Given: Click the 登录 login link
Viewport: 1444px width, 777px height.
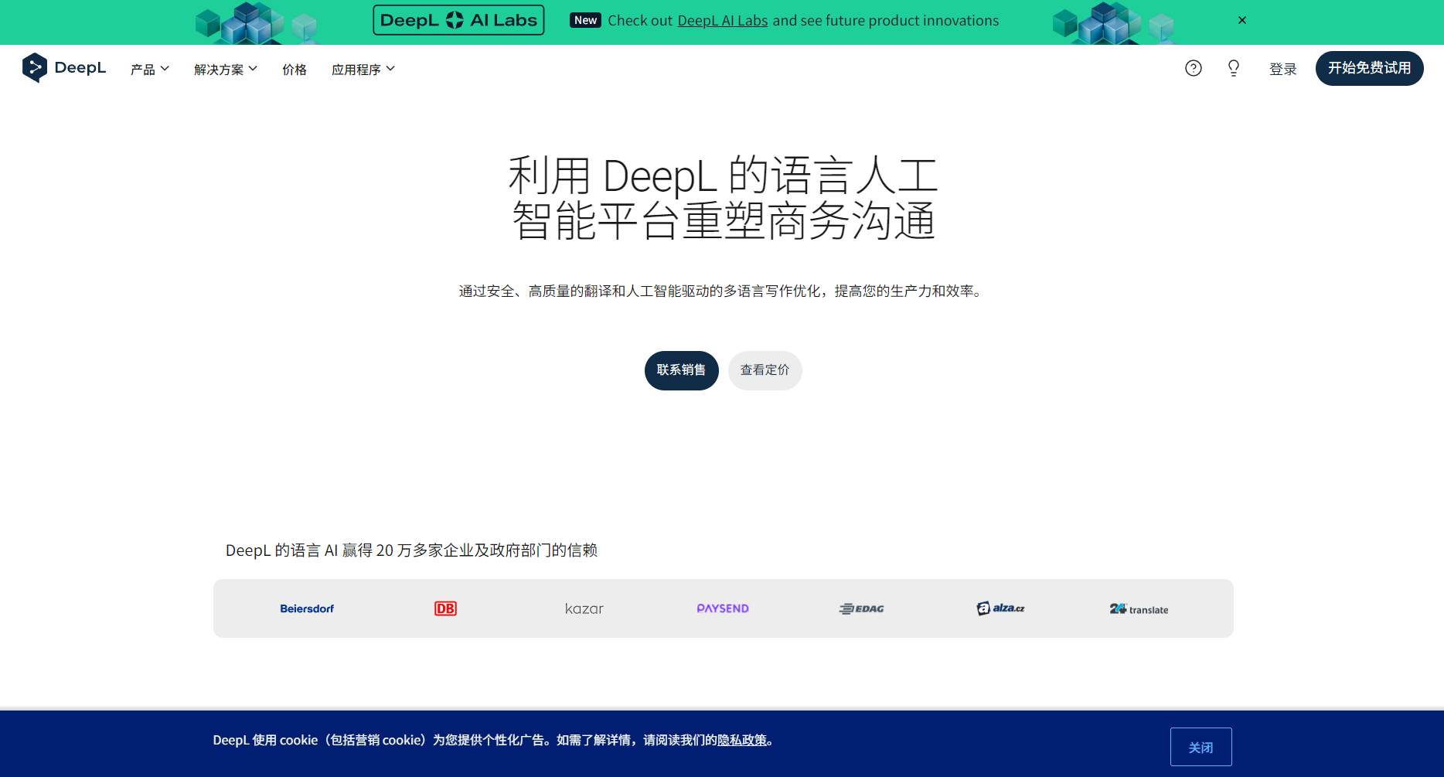Looking at the screenshot, I should pyautogui.click(x=1283, y=69).
